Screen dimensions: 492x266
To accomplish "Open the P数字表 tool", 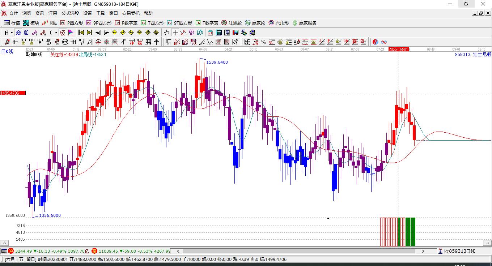I will (126, 23).
